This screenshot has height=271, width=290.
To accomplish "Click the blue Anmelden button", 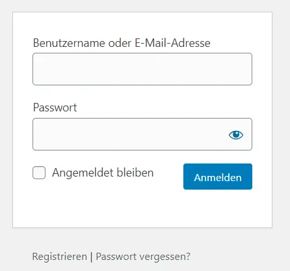I will pyautogui.click(x=218, y=177).
